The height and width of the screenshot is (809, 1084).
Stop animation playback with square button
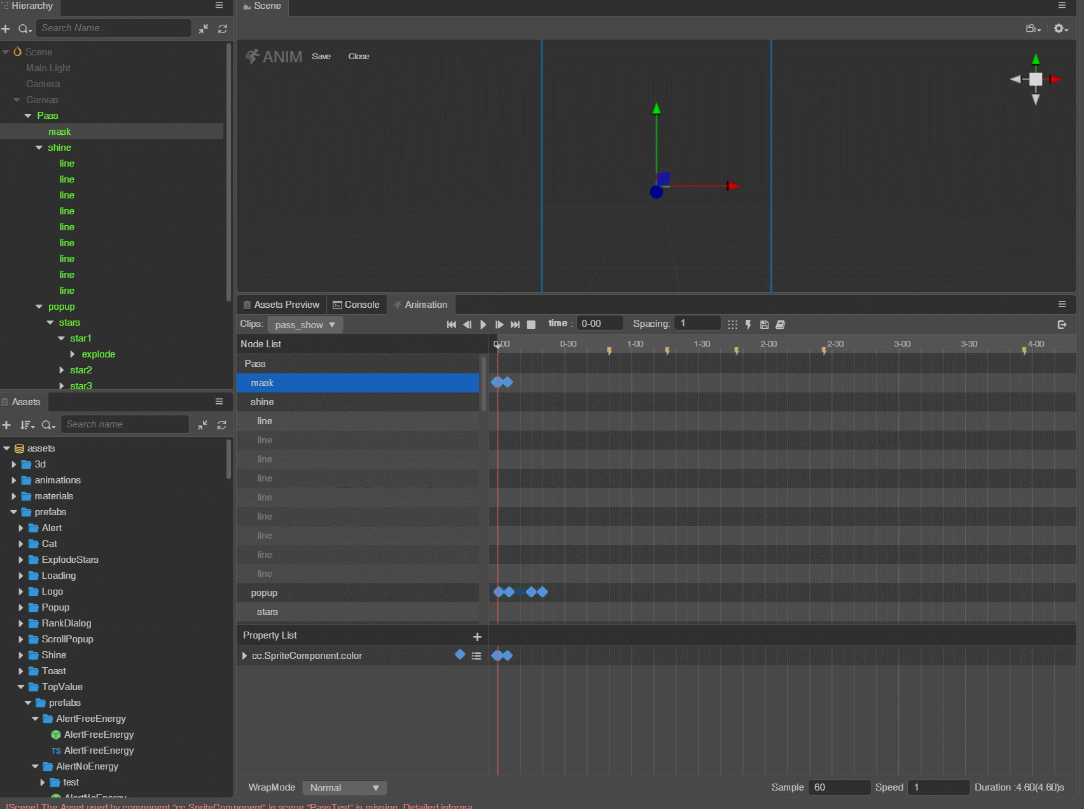coord(531,324)
